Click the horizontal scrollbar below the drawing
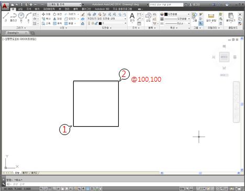The height and width of the screenshot is (191, 245). click(x=200, y=173)
